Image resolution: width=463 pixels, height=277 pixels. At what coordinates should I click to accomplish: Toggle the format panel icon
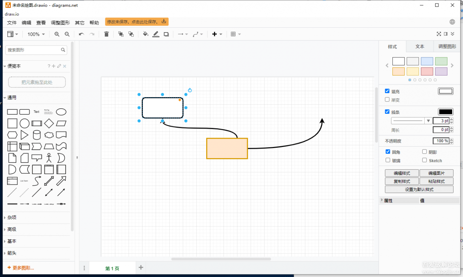[x=446, y=34]
